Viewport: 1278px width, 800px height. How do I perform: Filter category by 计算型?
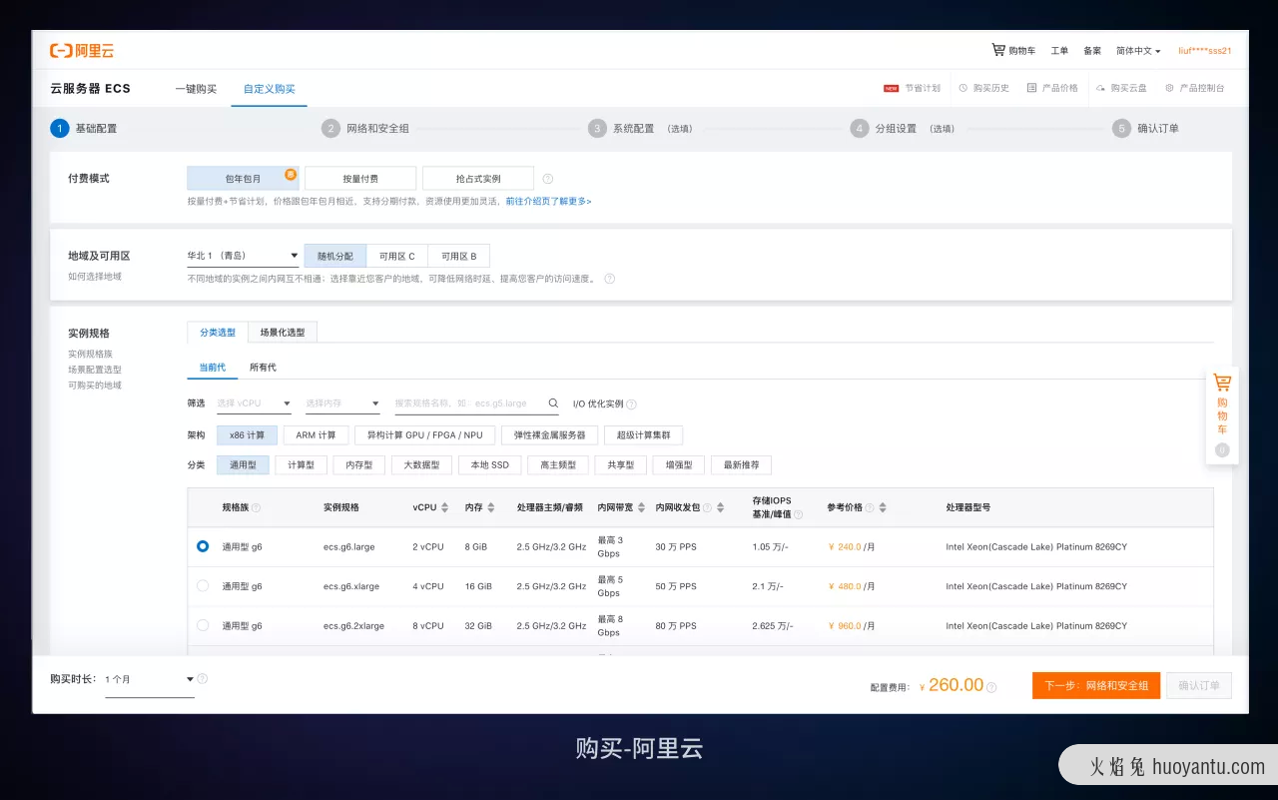[x=302, y=464]
